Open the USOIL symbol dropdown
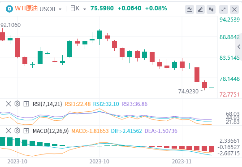The height and width of the screenshot is (167, 242). point(51,9)
